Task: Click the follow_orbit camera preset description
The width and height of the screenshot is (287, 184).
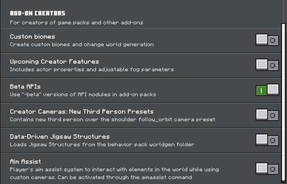Action: click(x=113, y=119)
